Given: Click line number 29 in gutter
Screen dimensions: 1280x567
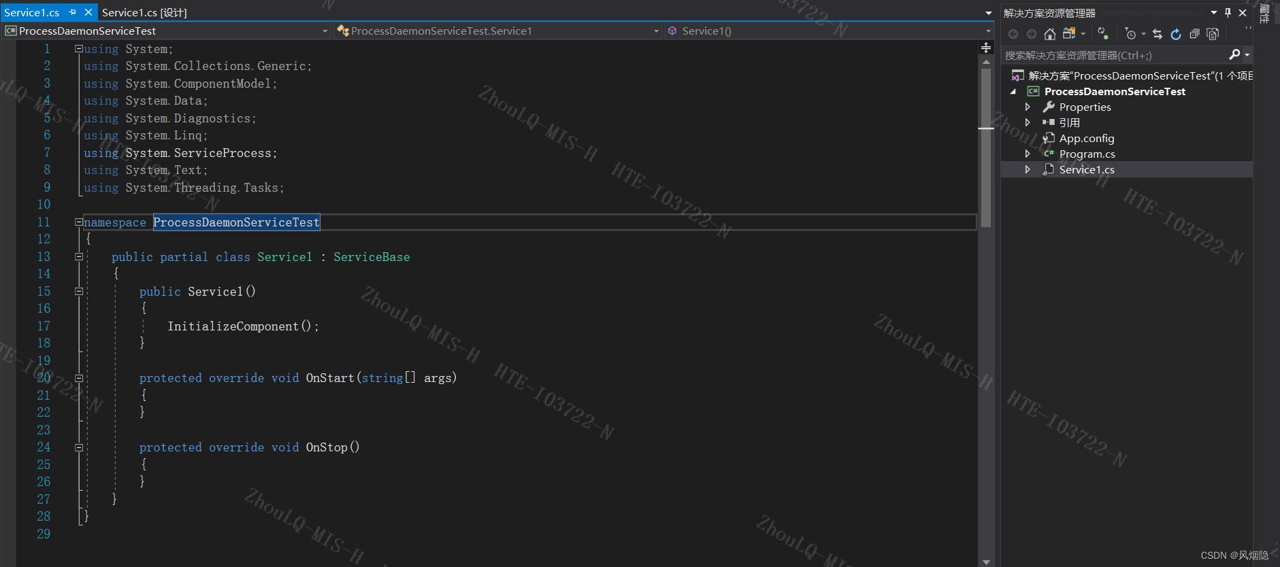Looking at the screenshot, I should coord(44,534).
